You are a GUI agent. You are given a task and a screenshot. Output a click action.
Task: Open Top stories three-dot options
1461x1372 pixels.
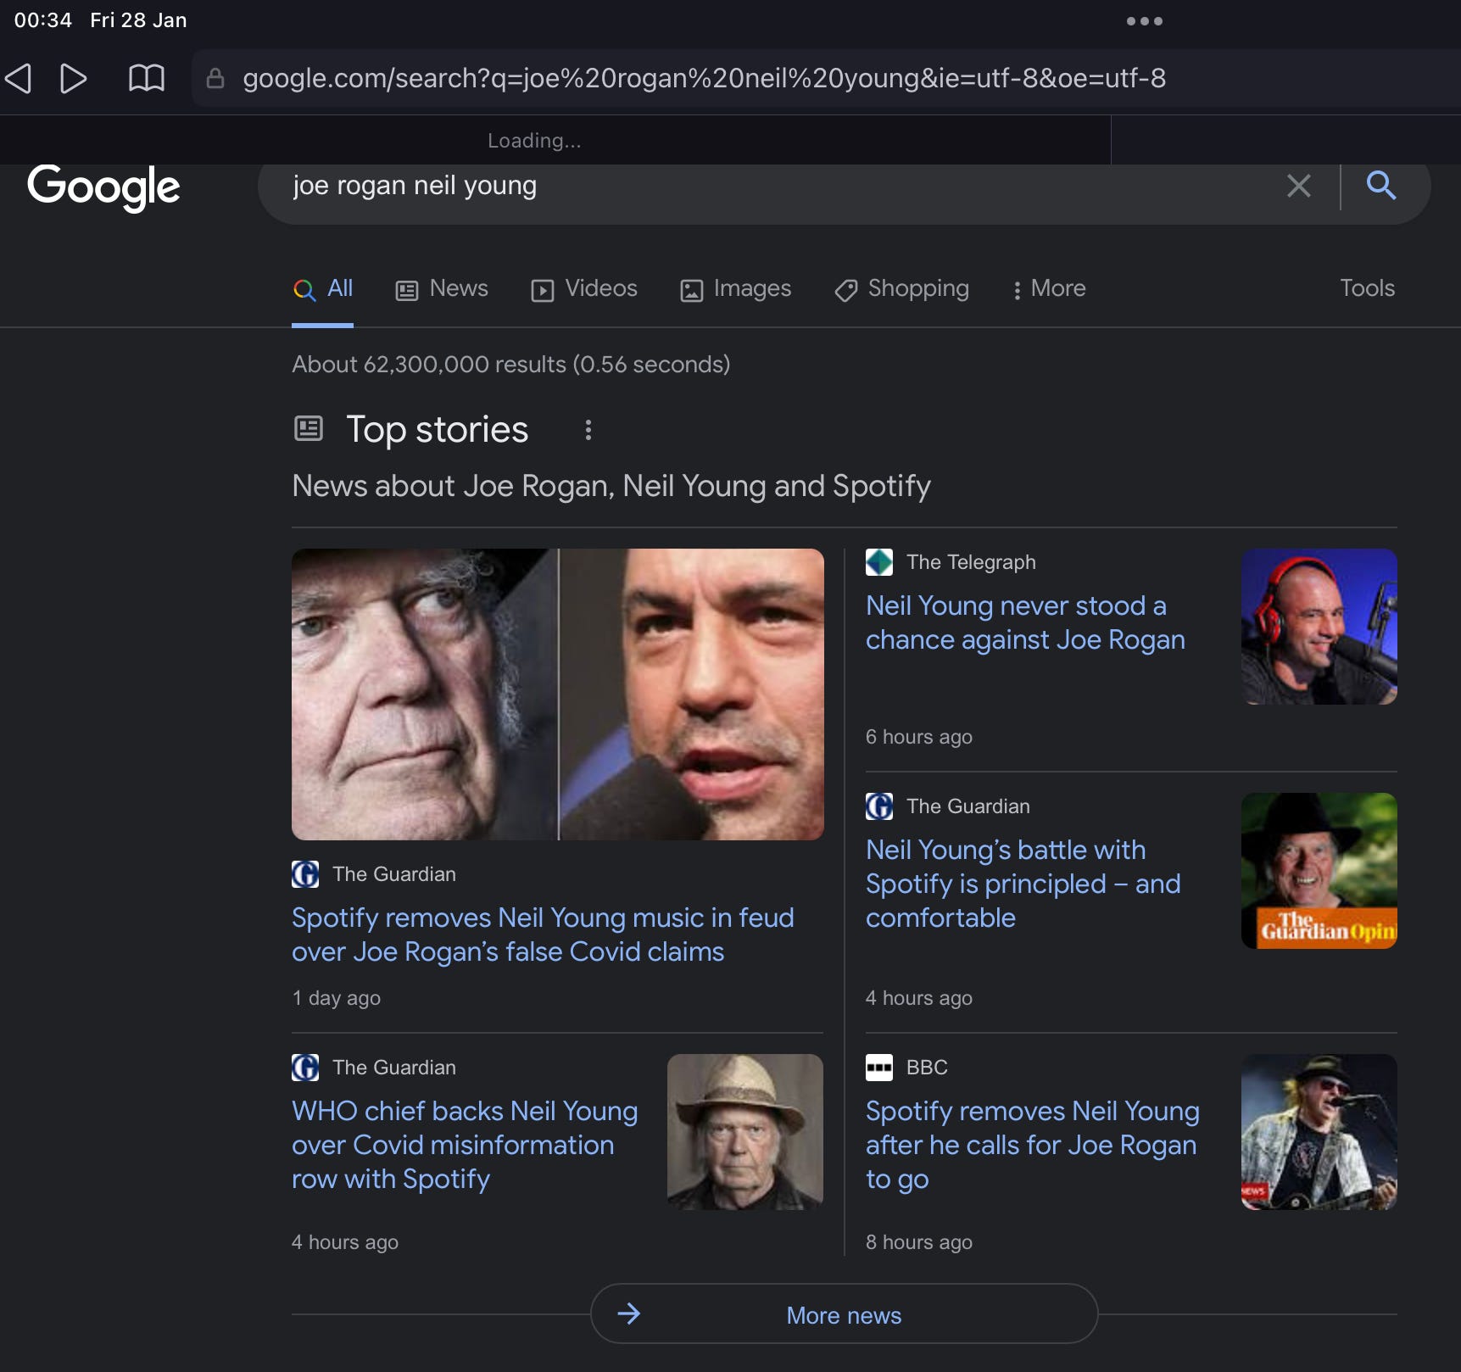point(588,430)
